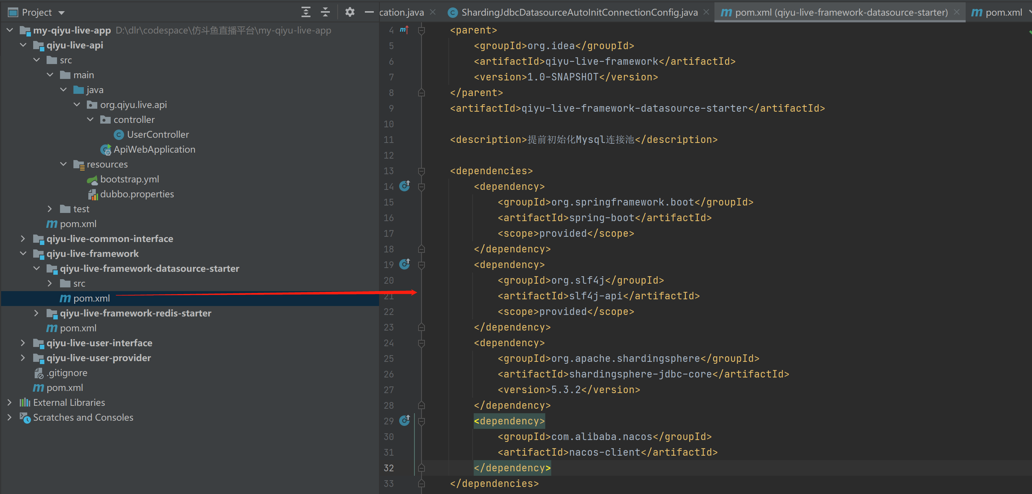
Task: Click the closing dependencies tag on line 33
Action: (x=494, y=484)
